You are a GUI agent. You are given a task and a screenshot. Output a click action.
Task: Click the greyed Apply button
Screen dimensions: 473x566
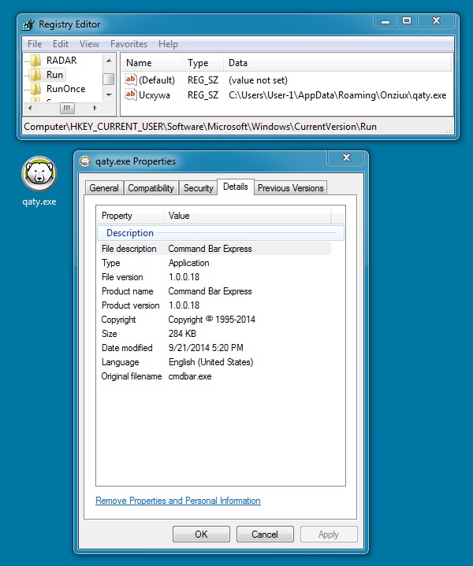[x=329, y=535]
